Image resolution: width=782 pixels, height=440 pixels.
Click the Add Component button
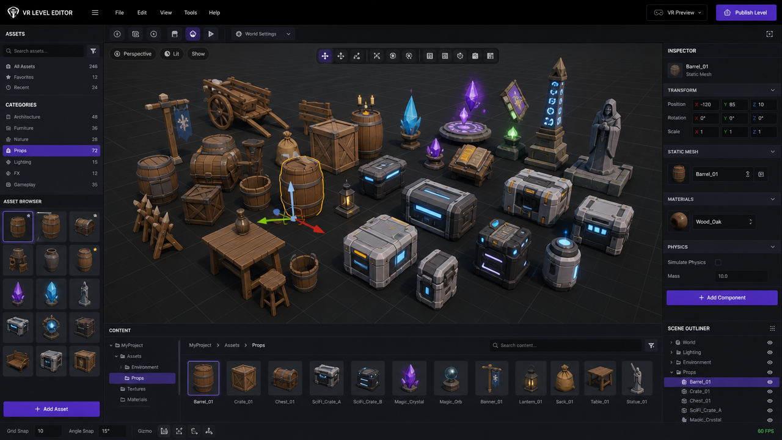(722, 298)
